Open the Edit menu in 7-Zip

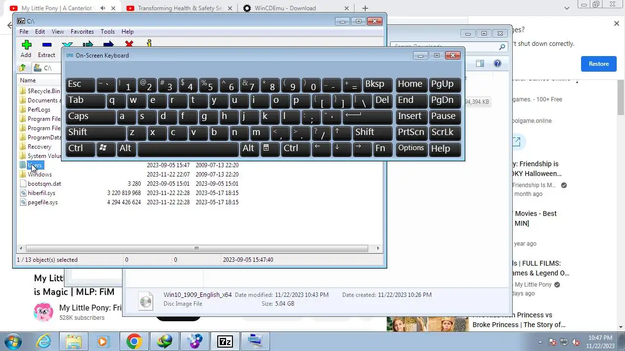[x=40, y=32]
